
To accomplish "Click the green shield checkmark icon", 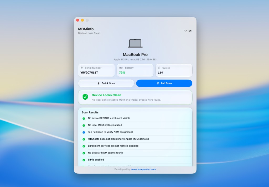I will click(x=85, y=97).
